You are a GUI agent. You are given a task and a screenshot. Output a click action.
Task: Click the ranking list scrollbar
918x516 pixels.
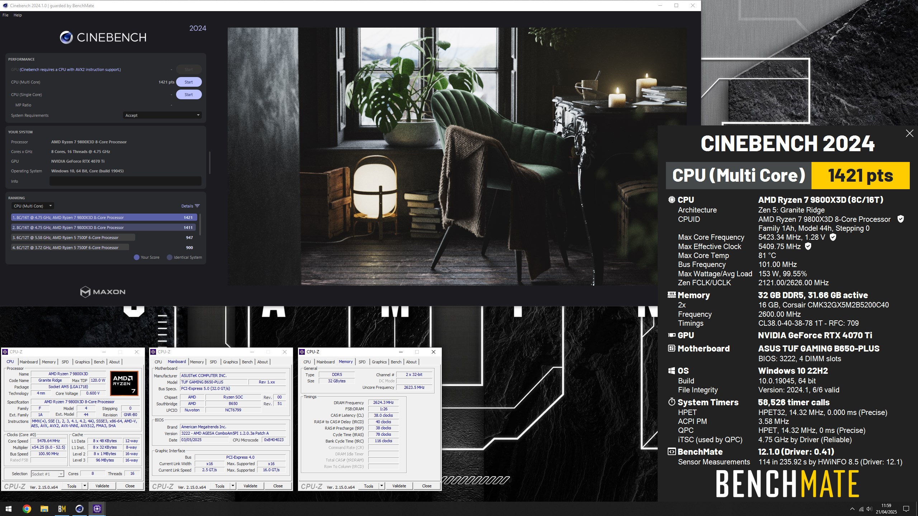click(200, 225)
